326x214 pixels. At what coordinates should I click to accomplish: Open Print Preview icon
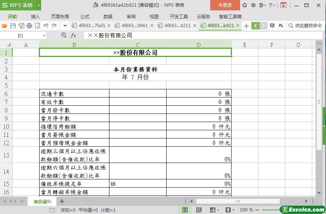38,26
